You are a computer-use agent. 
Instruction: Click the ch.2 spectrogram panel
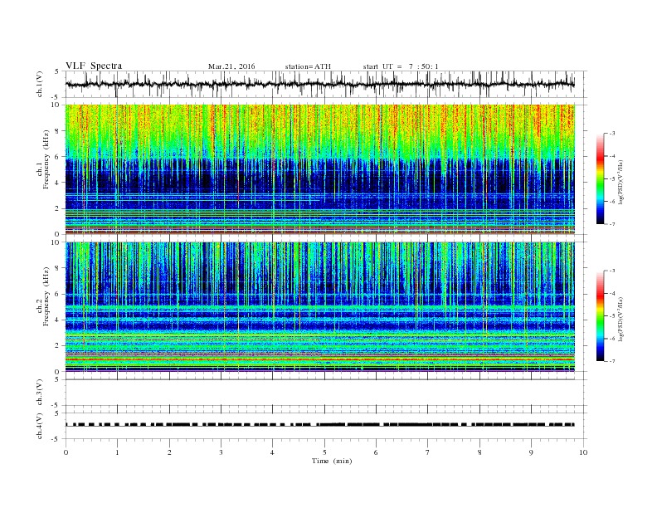320,307
